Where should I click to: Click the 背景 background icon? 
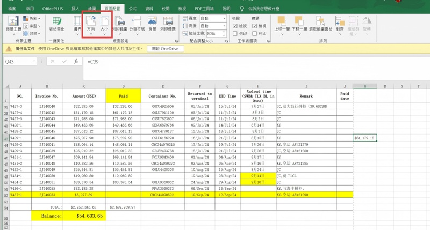coord(152,24)
